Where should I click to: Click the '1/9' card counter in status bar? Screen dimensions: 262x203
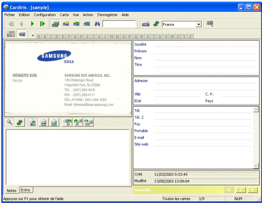point(211,199)
